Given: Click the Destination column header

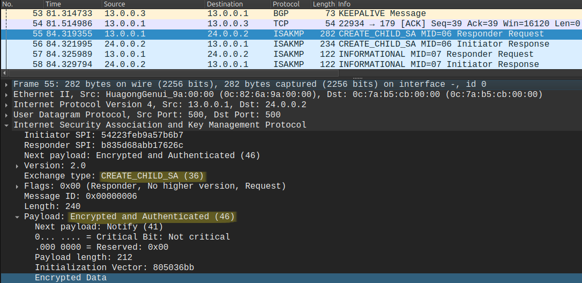Looking at the screenshot, I should [238, 4].
